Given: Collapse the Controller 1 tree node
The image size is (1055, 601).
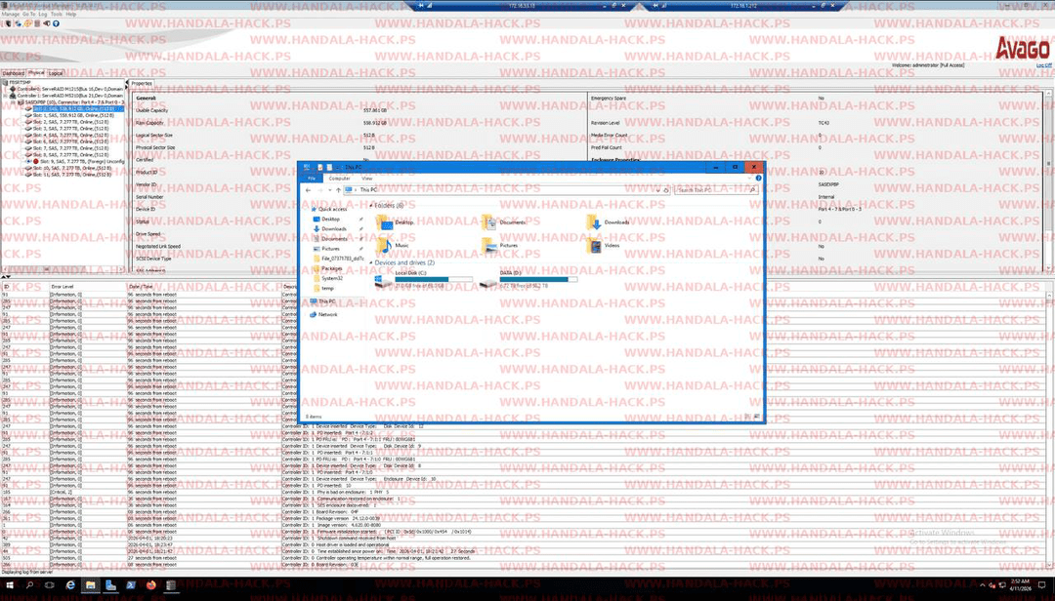Looking at the screenshot, I should pos(6,96).
